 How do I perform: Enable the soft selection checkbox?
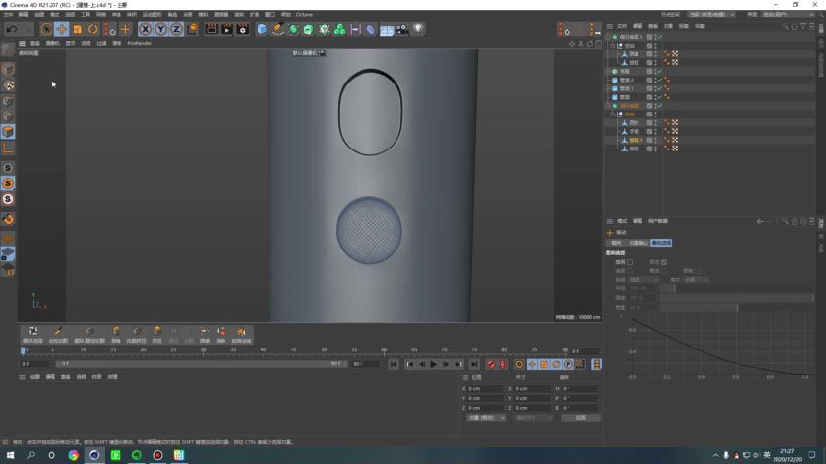[x=630, y=261]
